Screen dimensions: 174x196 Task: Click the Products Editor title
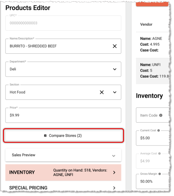(x=28, y=8)
